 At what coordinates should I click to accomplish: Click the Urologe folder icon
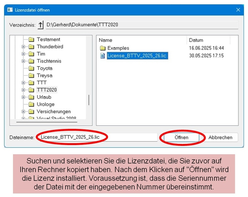[31, 104]
